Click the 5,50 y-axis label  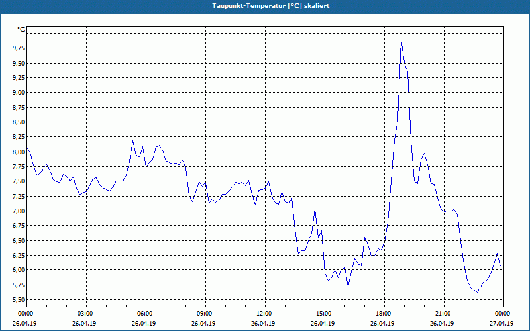click(19, 300)
